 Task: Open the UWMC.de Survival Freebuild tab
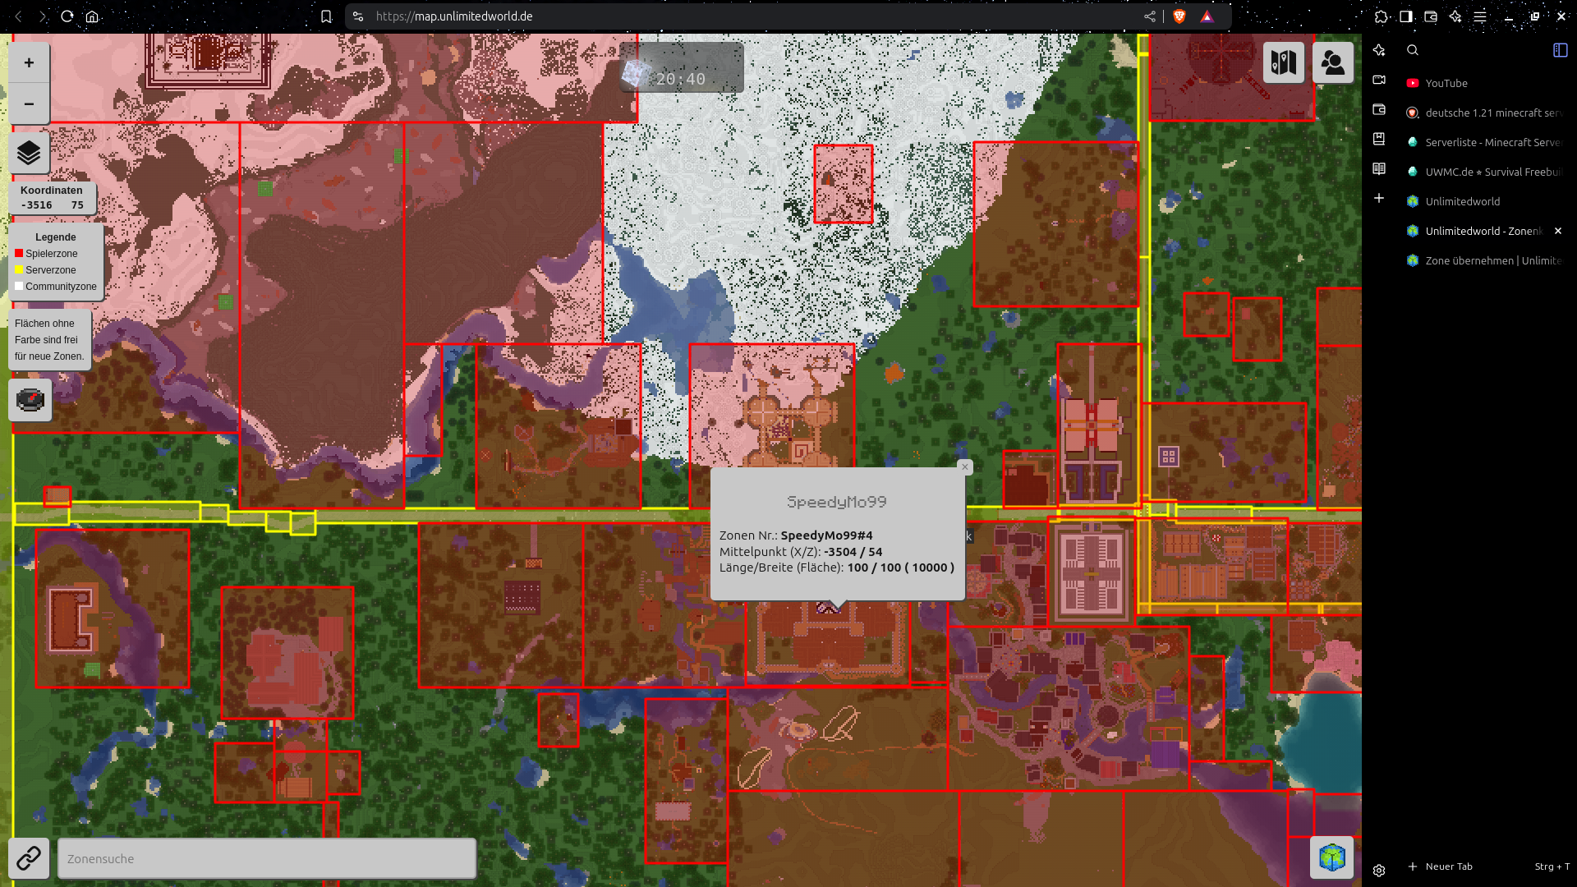point(1485,172)
